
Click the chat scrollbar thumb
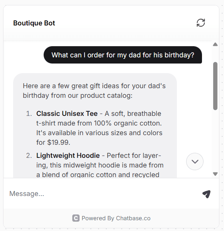click(215, 86)
